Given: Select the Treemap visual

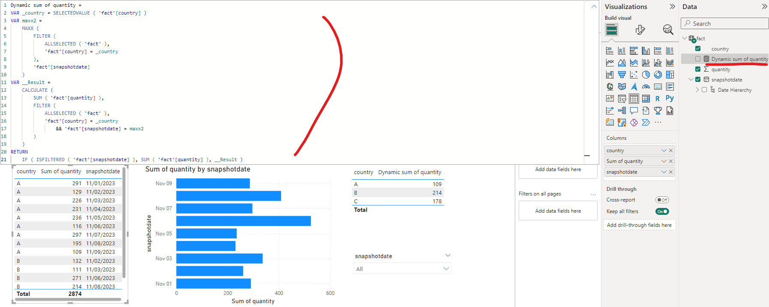Looking at the screenshot, I should click(x=670, y=75).
